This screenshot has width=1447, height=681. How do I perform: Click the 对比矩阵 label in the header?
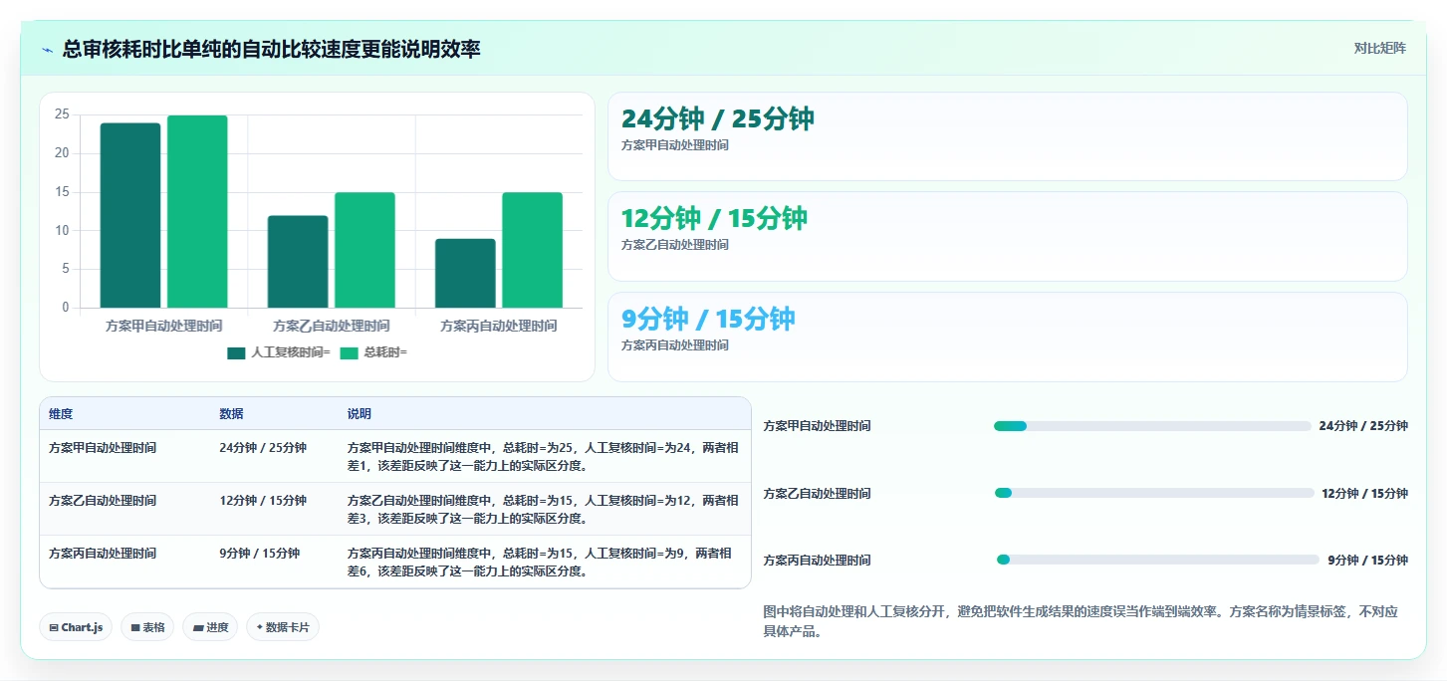click(x=1379, y=48)
